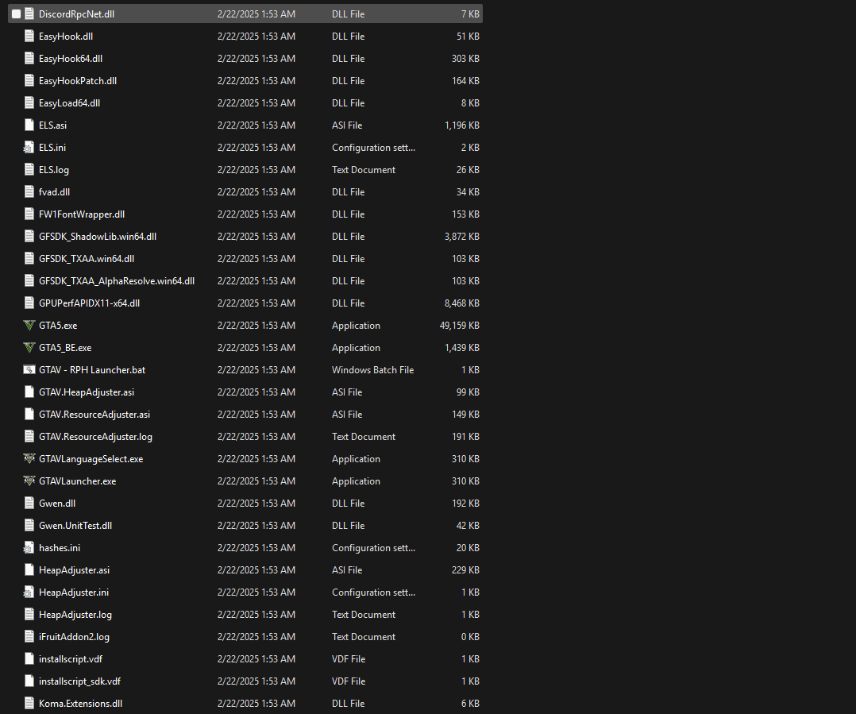Click the GTAV.HeapAdjuster.asi file icon
The image size is (856, 714).
tap(29, 392)
